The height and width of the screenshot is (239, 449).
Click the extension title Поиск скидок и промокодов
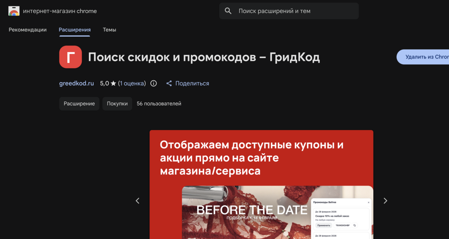tap(204, 58)
